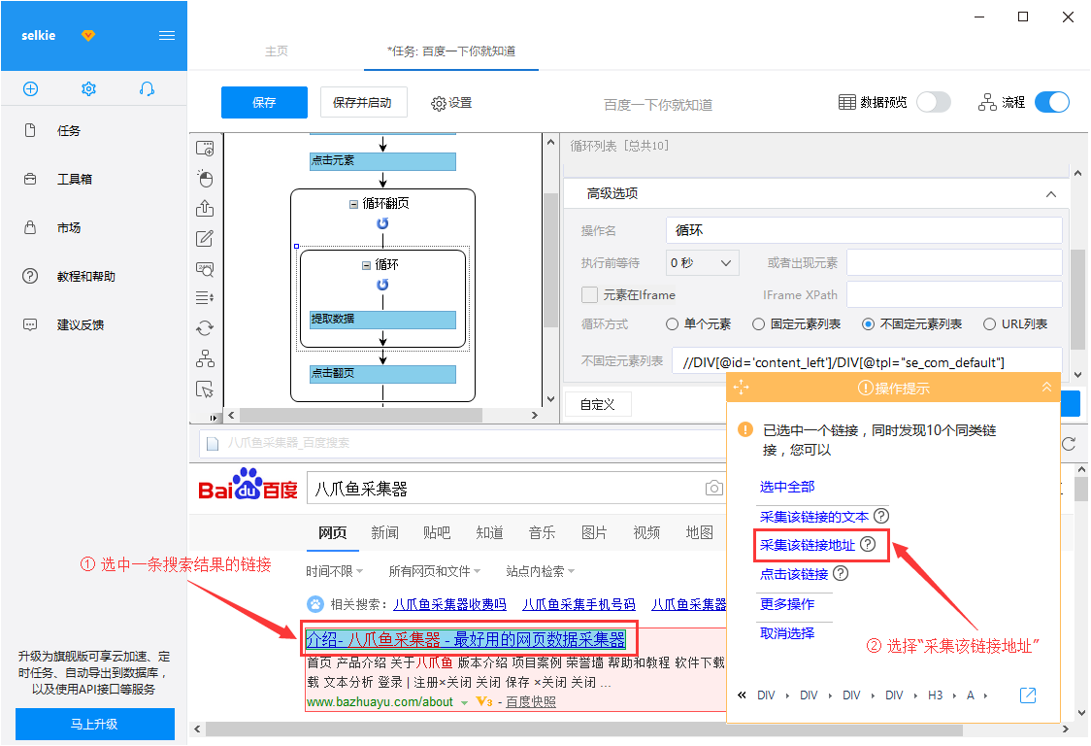Click help icon beside 采集该链接地址
The width and height of the screenshot is (1091, 746).
[x=868, y=545]
